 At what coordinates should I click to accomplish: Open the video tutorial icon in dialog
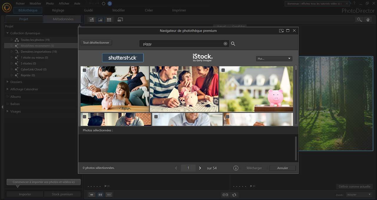tap(281, 31)
